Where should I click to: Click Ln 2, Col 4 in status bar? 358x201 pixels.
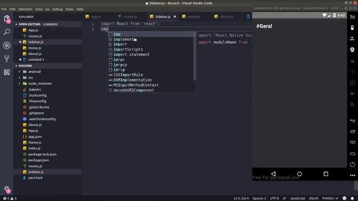tap(241, 199)
